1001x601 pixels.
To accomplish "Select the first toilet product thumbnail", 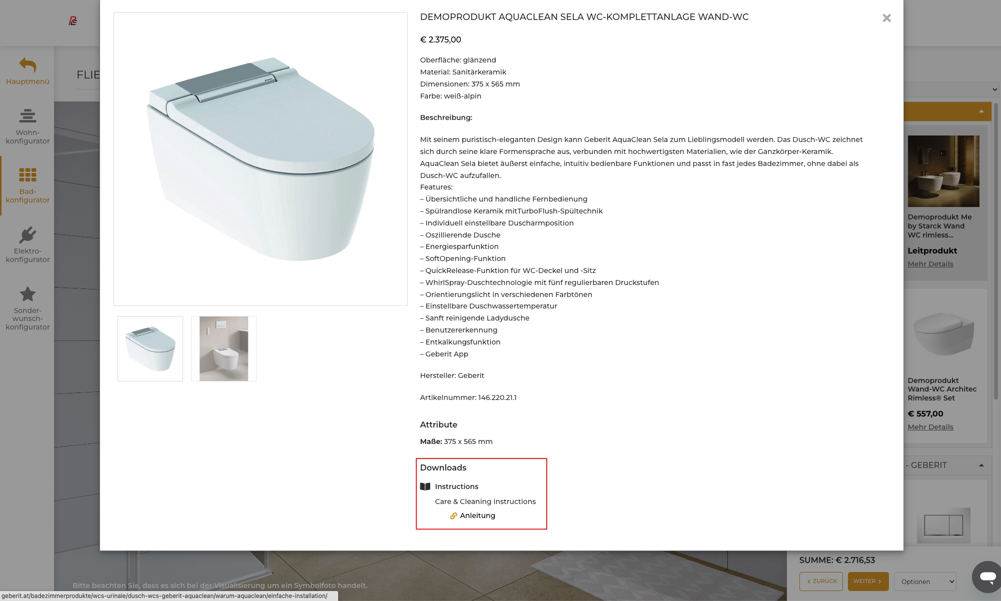I will point(150,348).
